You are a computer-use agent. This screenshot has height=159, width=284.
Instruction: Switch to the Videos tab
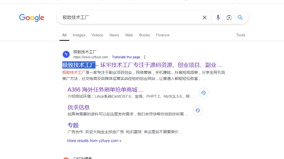(x=97, y=35)
